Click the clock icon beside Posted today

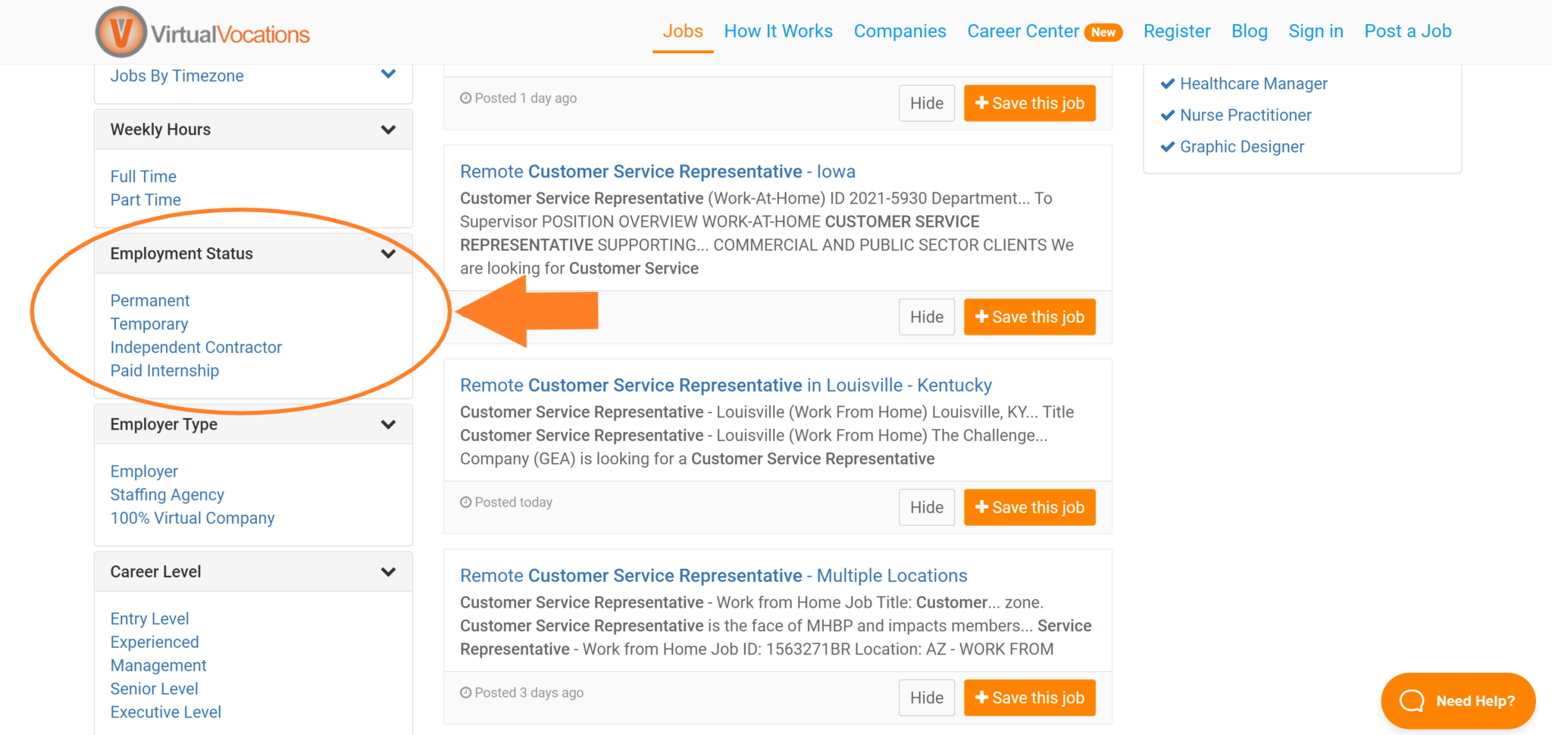tap(465, 502)
